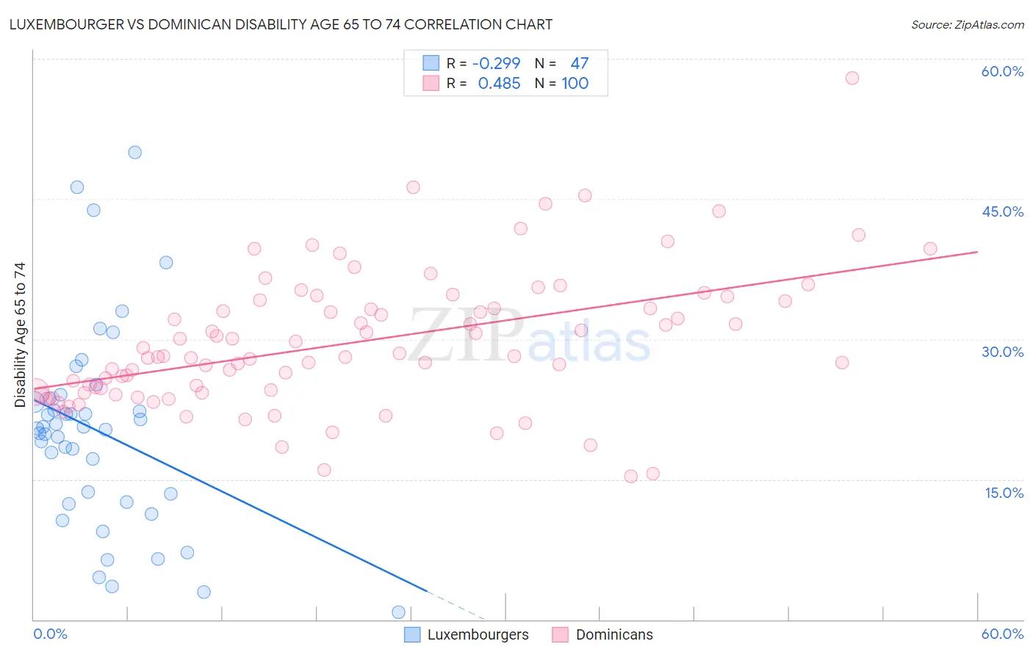The height and width of the screenshot is (655, 1033).
Task: Click the 15.0% y-axis label
Action: pyautogui.click(x=1004, y=493)
